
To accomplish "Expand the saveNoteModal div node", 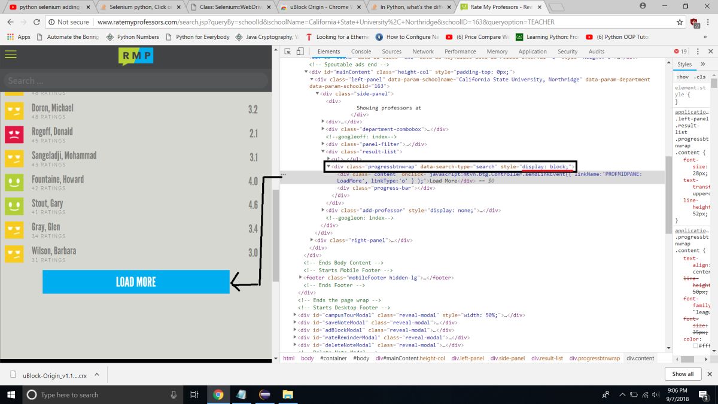I will (295, 323).
